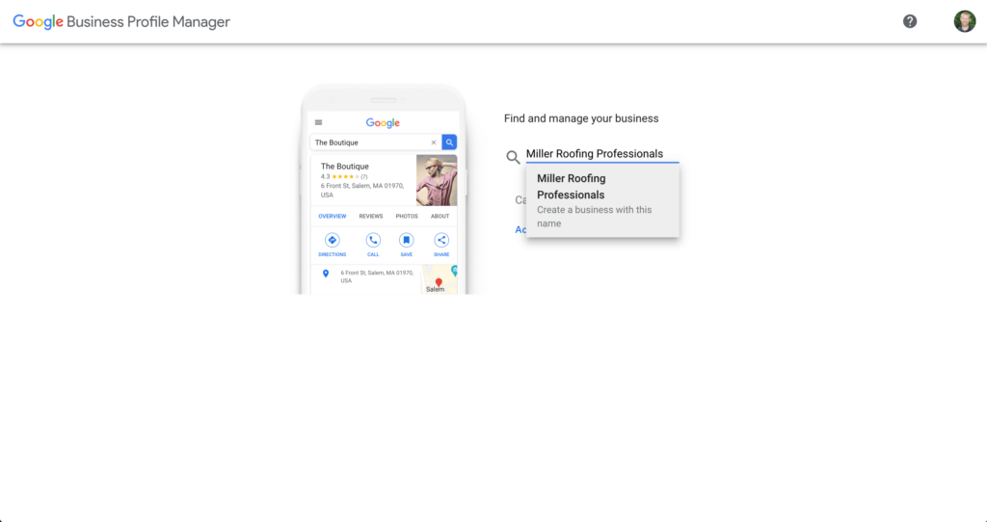Click 'Create a business with this name'
The width and height of the screenshot is (987, 522).
(594, 217)
